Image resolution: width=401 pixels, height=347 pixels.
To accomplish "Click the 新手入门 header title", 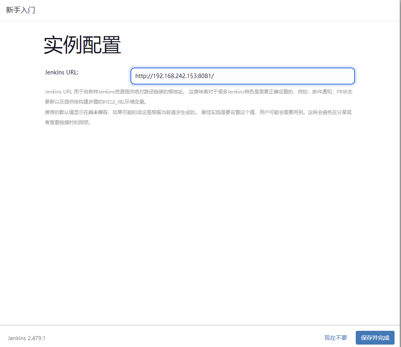I will click(21, 10).
